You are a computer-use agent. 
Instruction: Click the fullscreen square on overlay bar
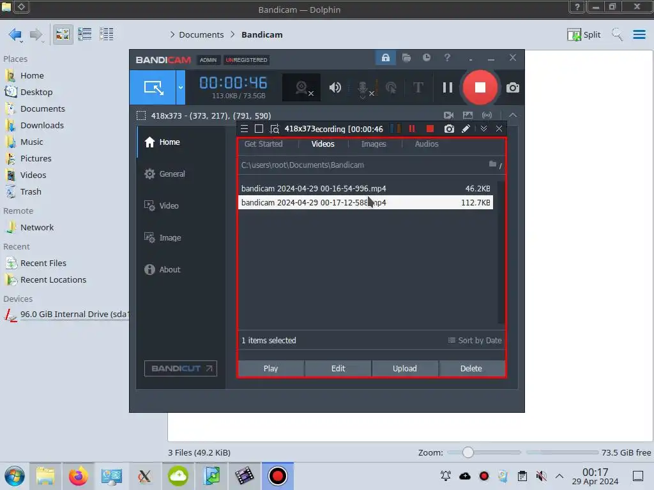point(259,129)
